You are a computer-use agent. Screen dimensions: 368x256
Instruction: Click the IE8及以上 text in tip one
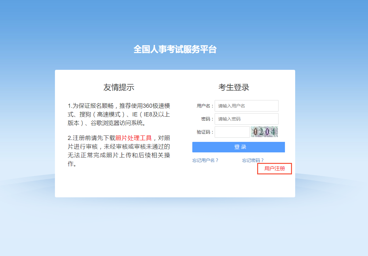click(157, 114)
